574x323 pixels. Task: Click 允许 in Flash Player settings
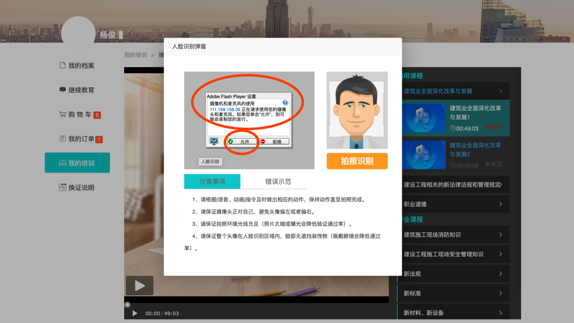click(241, 142)
